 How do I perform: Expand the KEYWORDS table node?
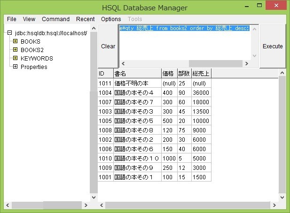(x=16, y=58)
